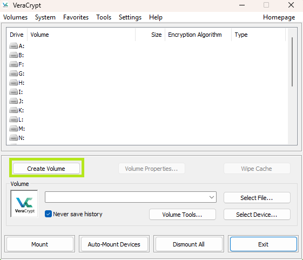Open the Homepage menu link
The image size is (303, 260).
coord(279,17)
